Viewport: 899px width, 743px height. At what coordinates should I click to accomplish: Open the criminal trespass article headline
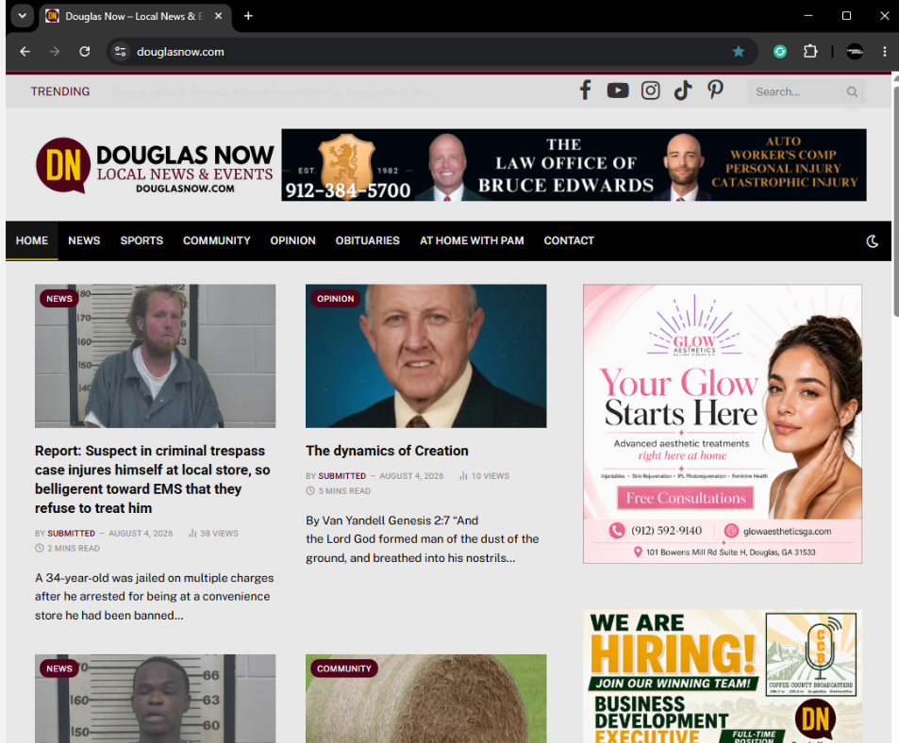point(153,480)
